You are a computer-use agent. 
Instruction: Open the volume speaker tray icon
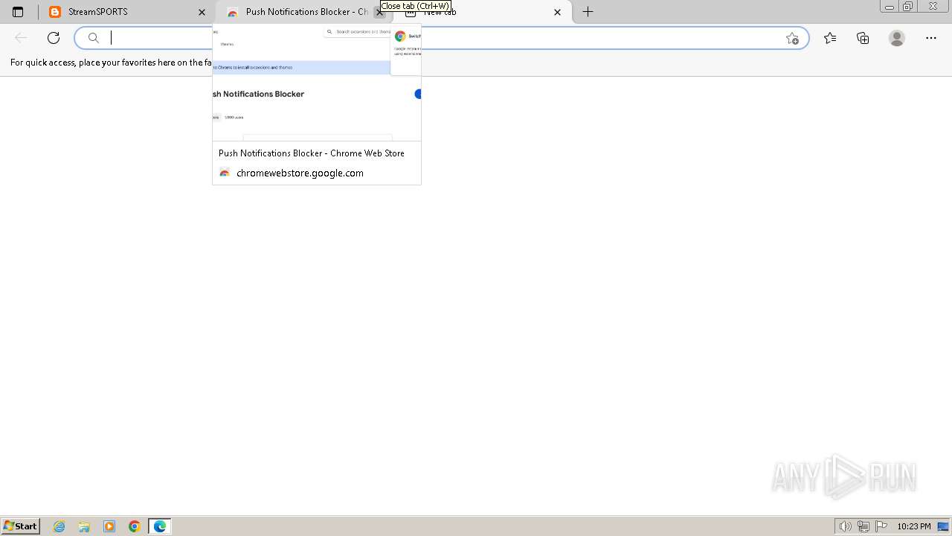(845, 526)
